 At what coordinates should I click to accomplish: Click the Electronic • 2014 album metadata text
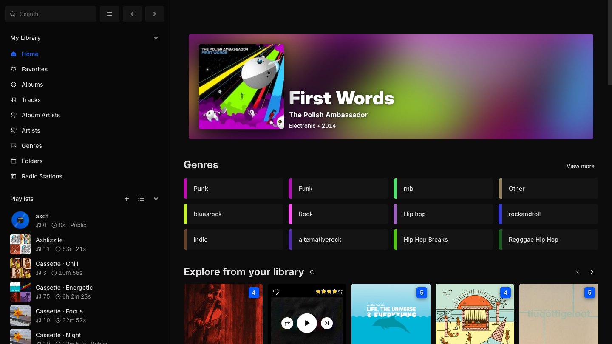point(312,126)
